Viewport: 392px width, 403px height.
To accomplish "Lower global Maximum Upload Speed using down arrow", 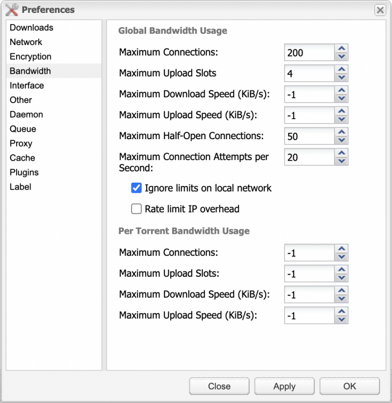I will click(342, 119).
